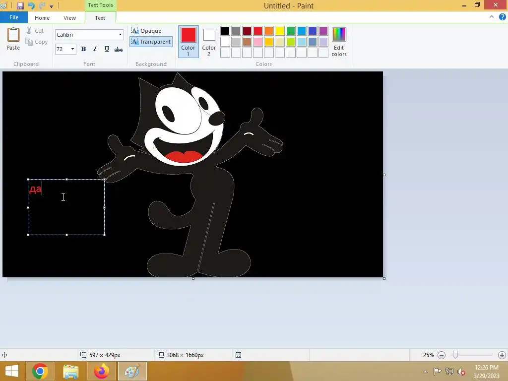Pick the black color swatch
508x381 pixels.
(225, 31)
